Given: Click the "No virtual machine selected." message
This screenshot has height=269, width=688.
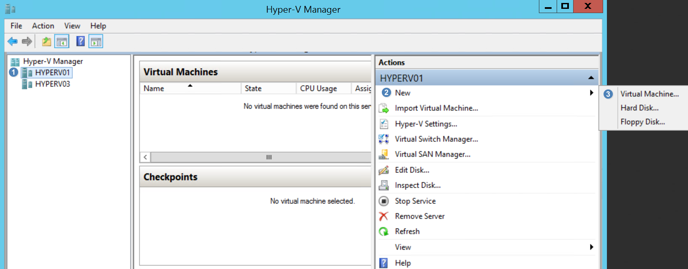Looking at the screenshot, I should pos(313,201).
